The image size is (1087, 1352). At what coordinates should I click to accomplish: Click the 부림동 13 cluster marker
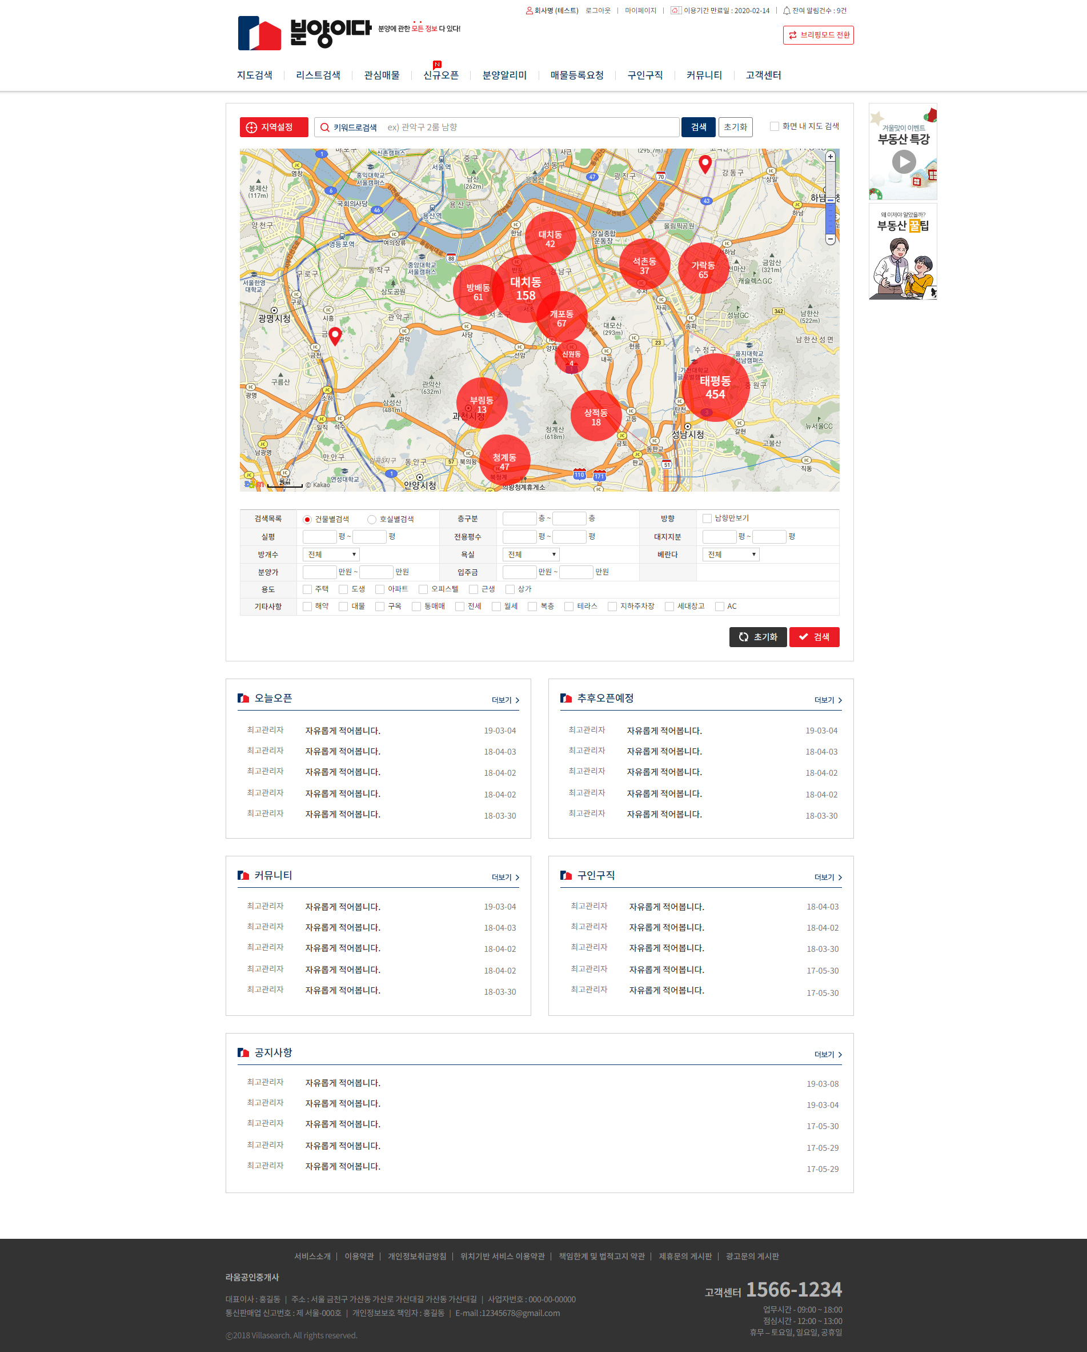pyautogui.click(x=481, y=403)
